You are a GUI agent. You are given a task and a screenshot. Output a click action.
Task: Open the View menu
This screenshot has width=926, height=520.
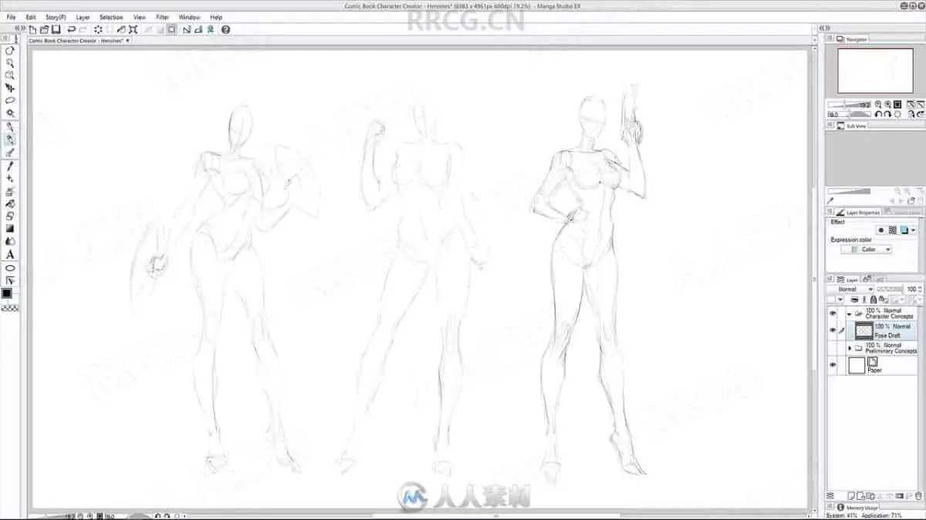click(140, 17)
